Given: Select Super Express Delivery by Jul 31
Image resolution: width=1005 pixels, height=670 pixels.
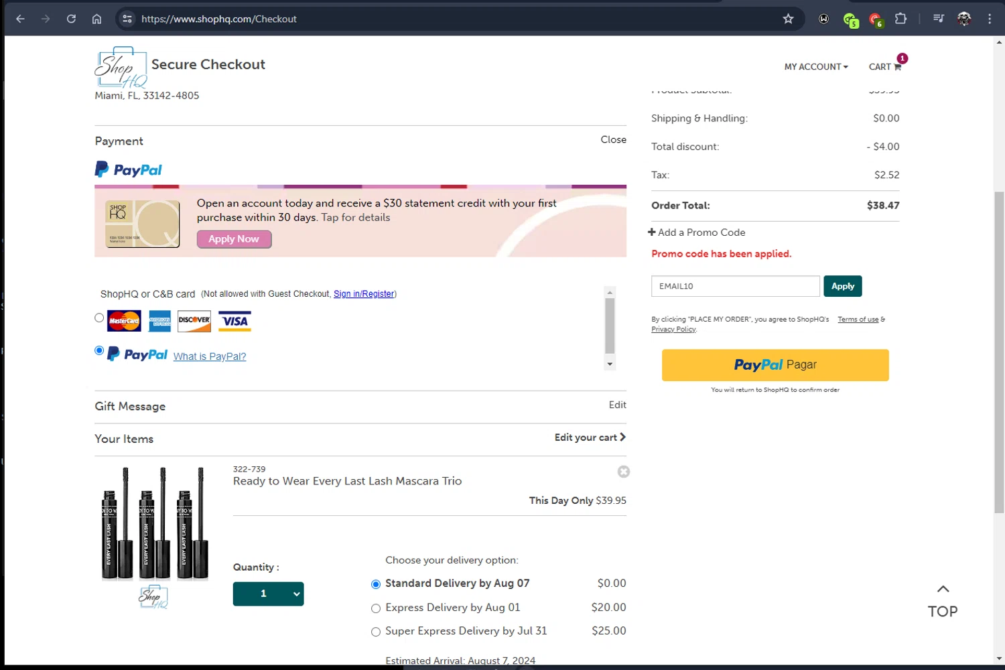Looking at the screenshot, I should 376,632.
